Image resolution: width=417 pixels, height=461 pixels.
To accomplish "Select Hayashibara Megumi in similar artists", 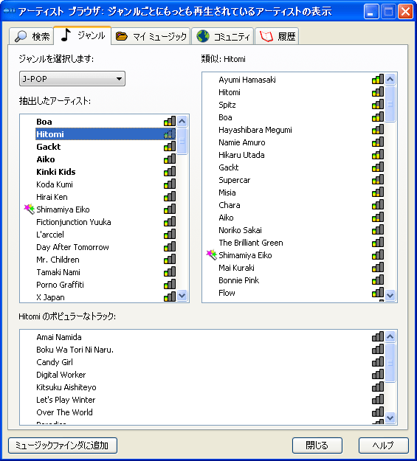I will tap(255, 130).
